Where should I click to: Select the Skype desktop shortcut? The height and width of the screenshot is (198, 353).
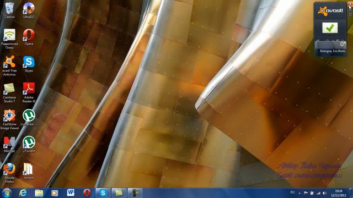[29, 64]
